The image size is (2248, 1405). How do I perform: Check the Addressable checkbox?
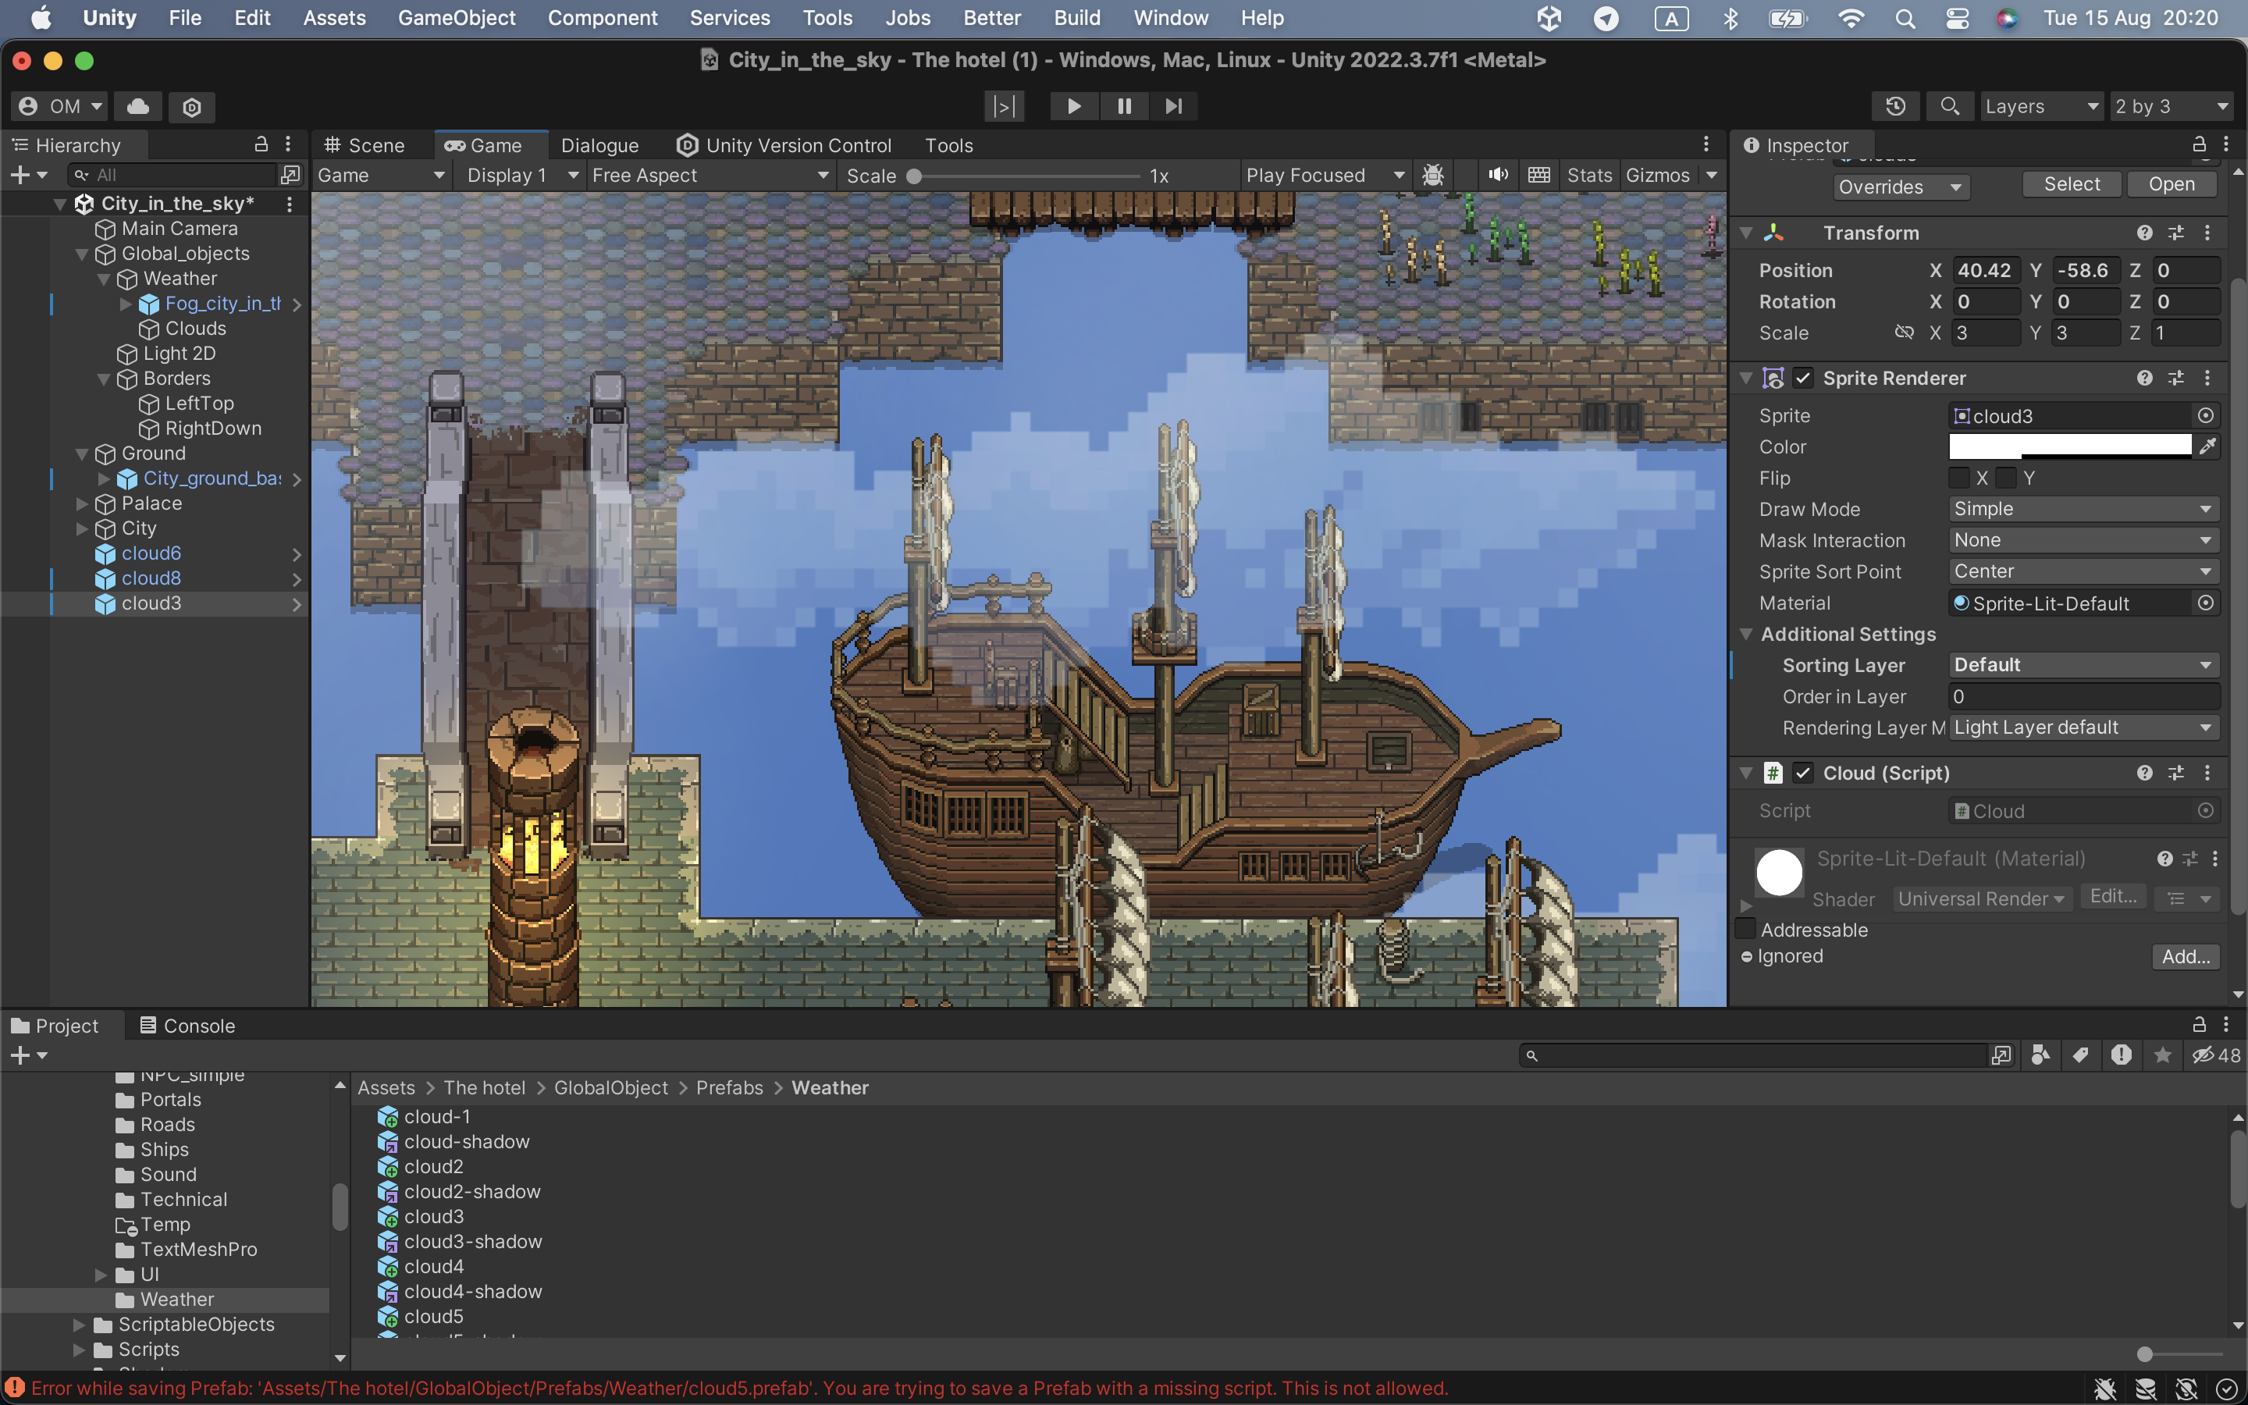[1746, 929]
